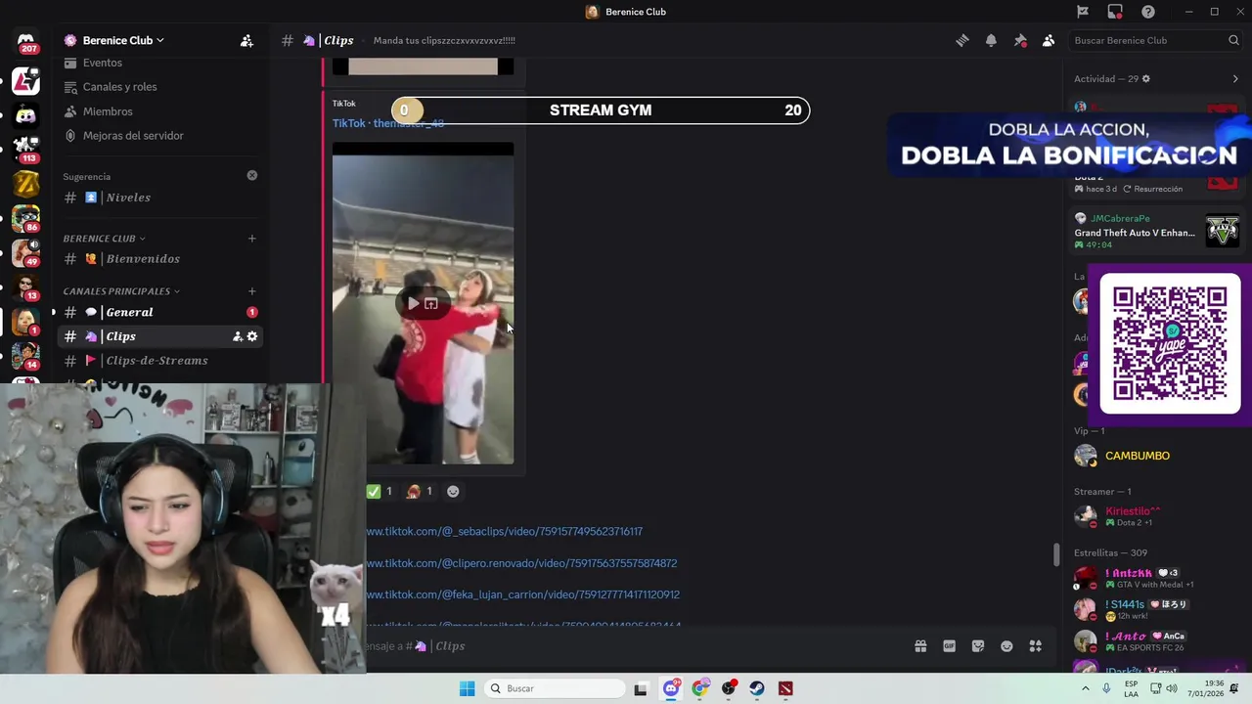Collapse the BERENICE CLUB category
This screenshot has height=704, width=1252.
point(104,239)
